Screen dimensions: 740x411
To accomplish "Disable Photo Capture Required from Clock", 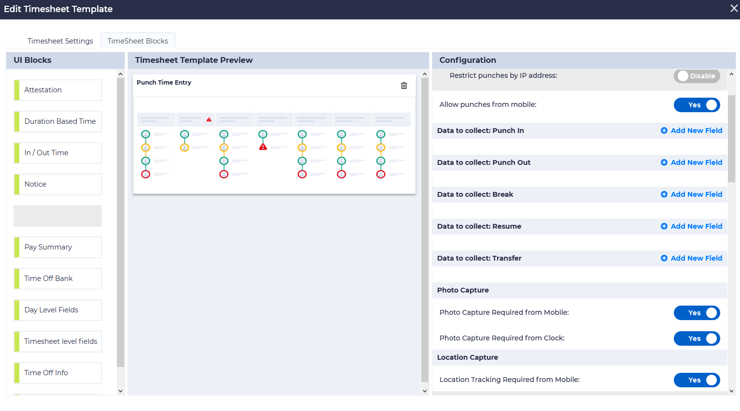I will click(697, 338).
